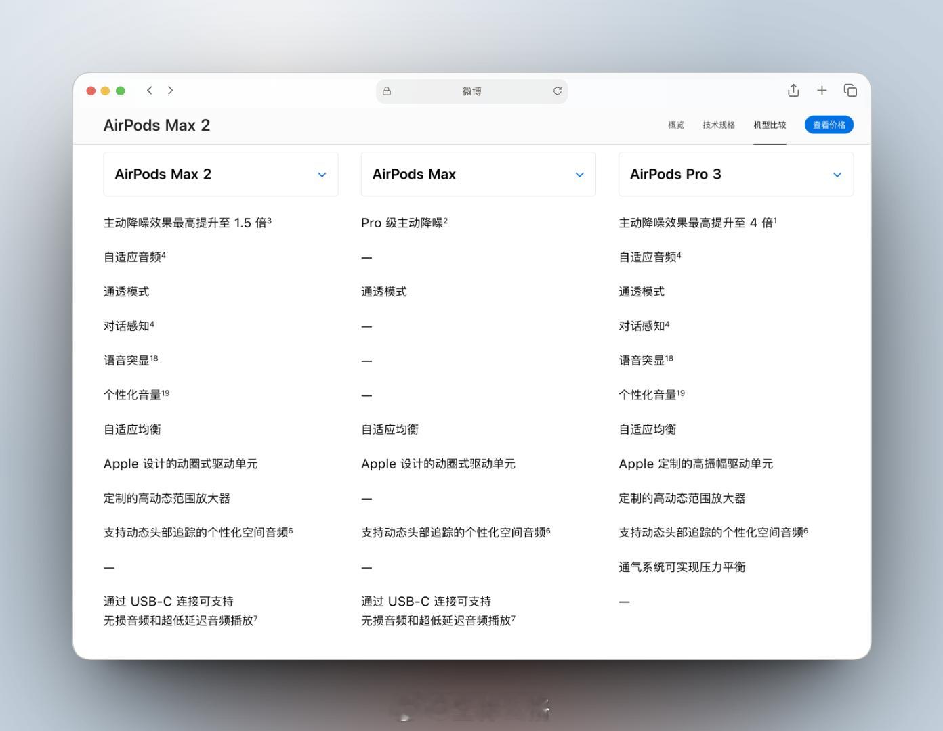Click the lock icon in the address bar
The height and width of the screenshot is (731, 943).
[387, 91]
